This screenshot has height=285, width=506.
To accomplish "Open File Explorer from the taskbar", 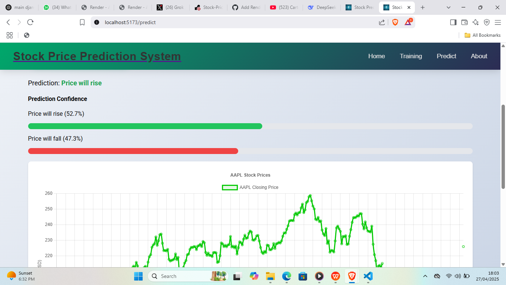I will pyautogui.click(x=270, y=276).
